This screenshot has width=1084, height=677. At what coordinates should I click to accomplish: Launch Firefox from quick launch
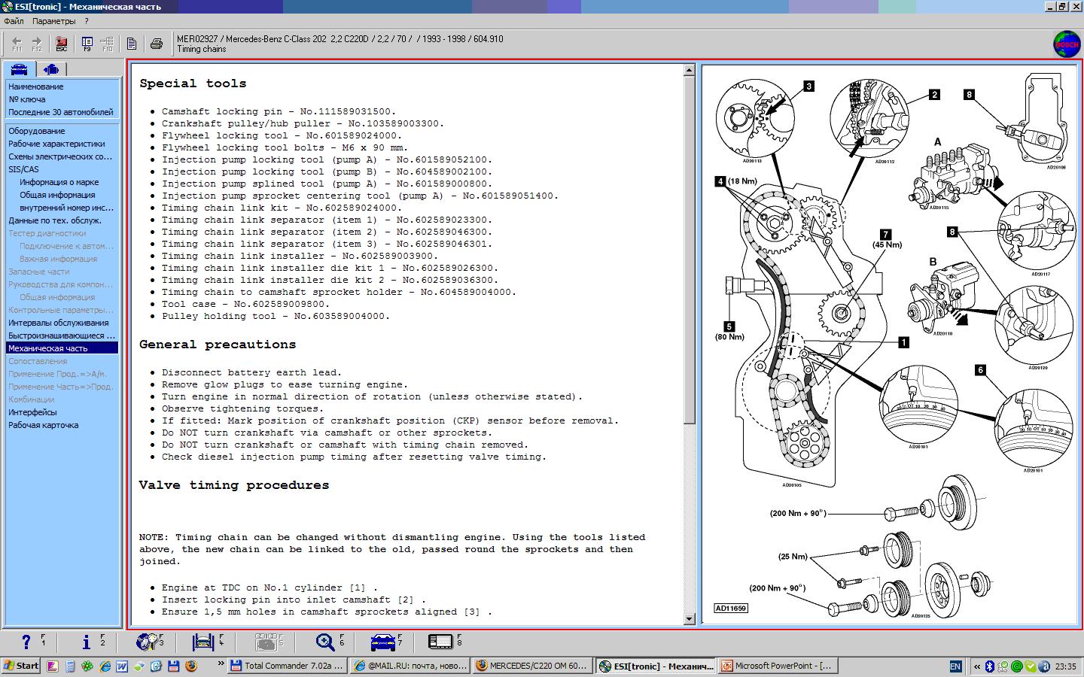pyautogui.click(x=190, y=666)
